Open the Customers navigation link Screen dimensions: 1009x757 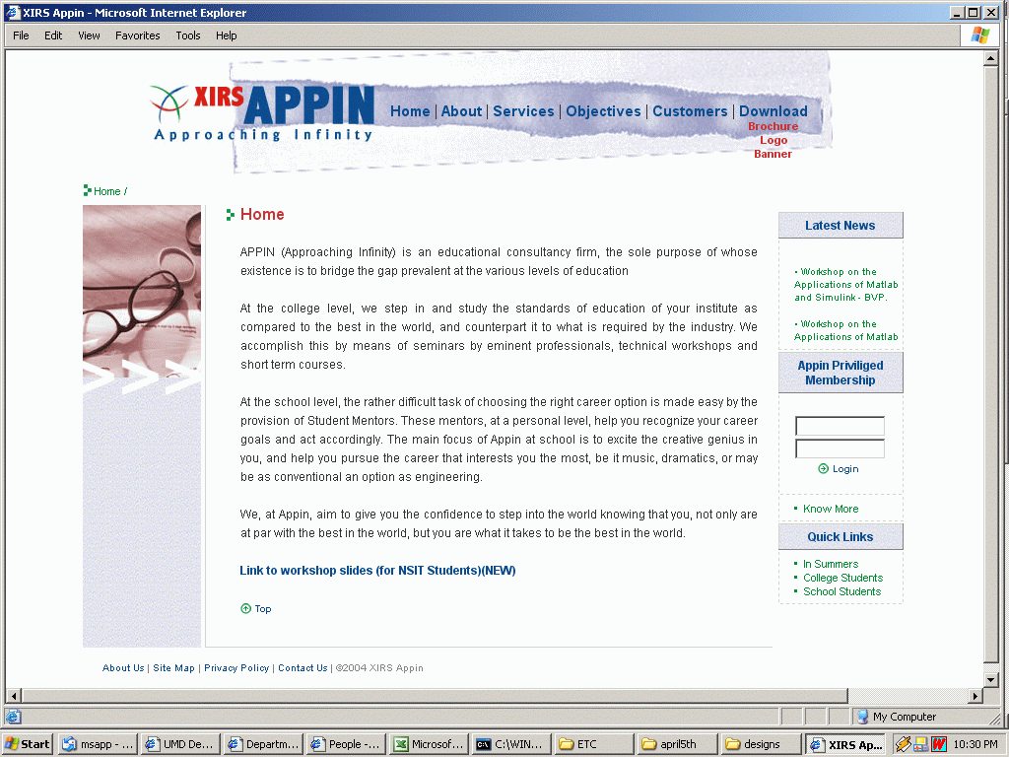[690, 111]
